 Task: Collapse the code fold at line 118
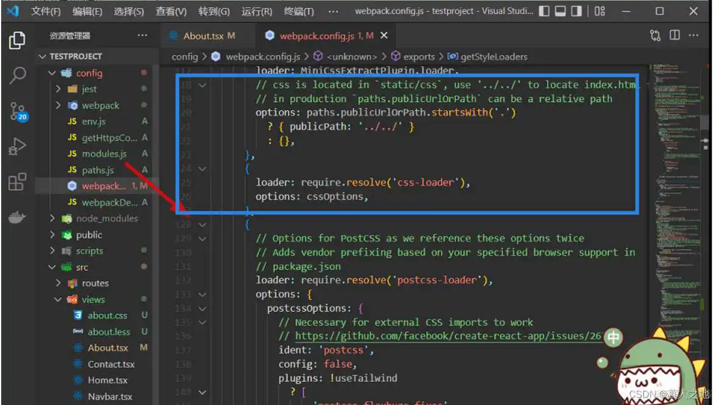(x=203, y=85)
